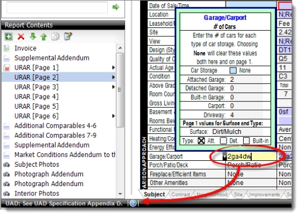
Task: Click the copy pages icon
Action: (56, 36)
